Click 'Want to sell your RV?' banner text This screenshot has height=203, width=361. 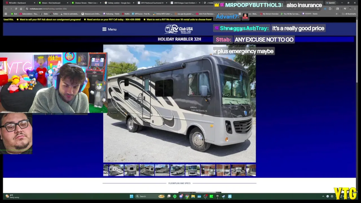(50, 19)
